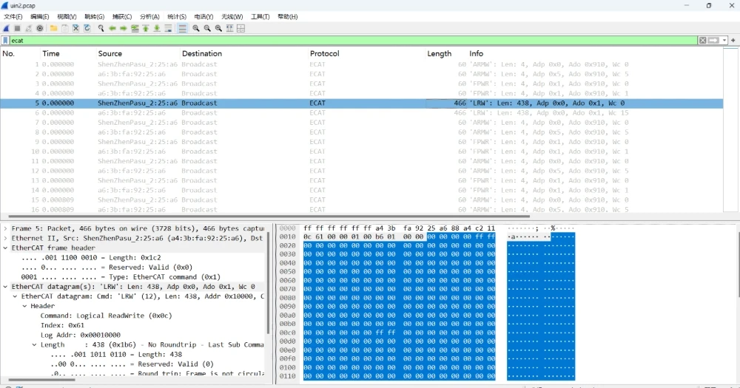Open a capture file with folder icon
Screen dimensions: 740x388
tap(54, 28)
